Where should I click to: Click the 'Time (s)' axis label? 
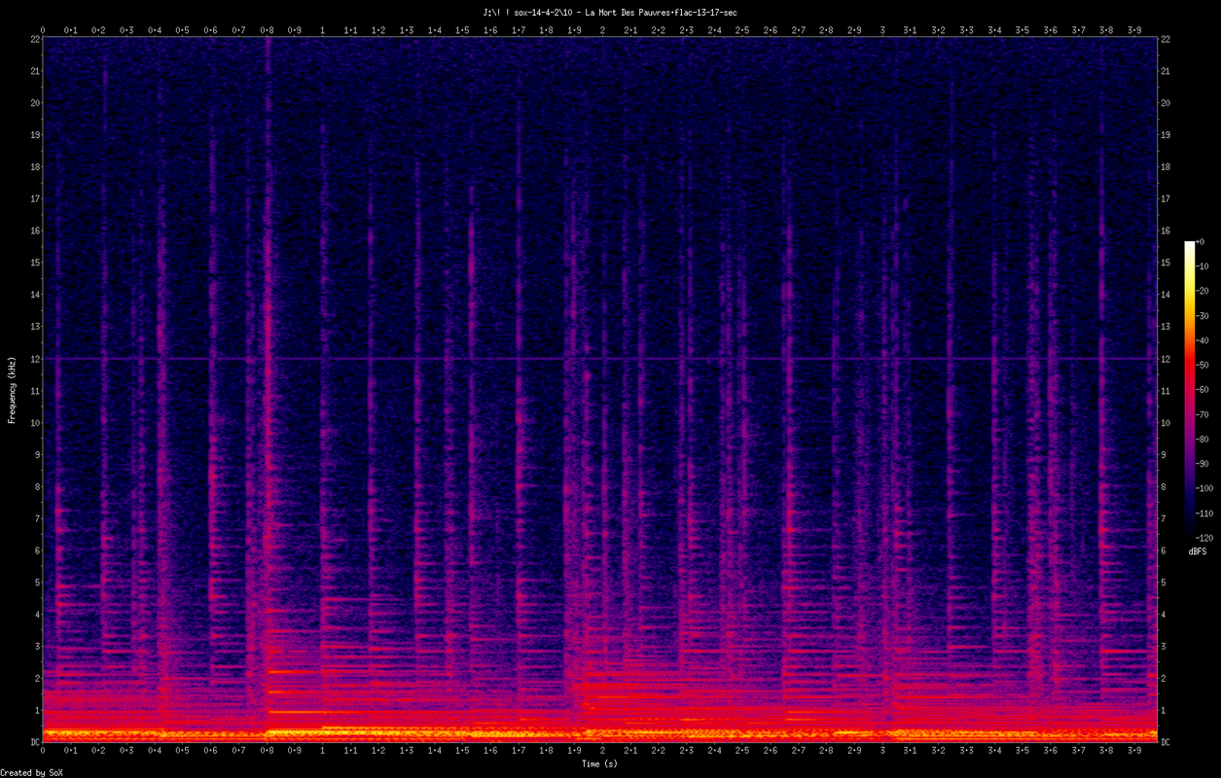point(599,763)
